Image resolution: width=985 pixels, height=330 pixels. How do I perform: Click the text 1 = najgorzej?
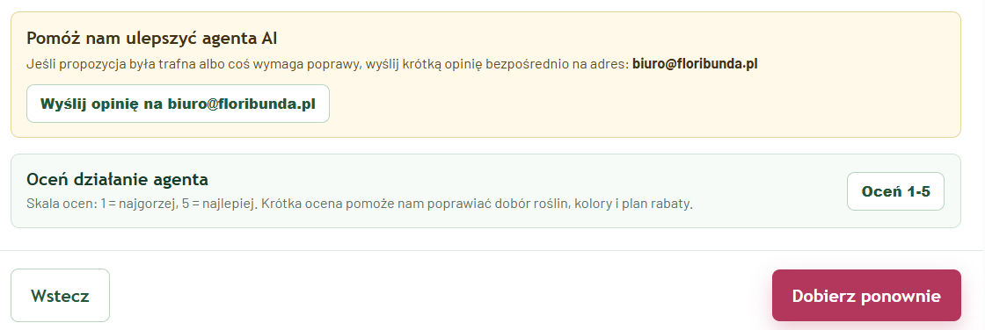(136, 204)
